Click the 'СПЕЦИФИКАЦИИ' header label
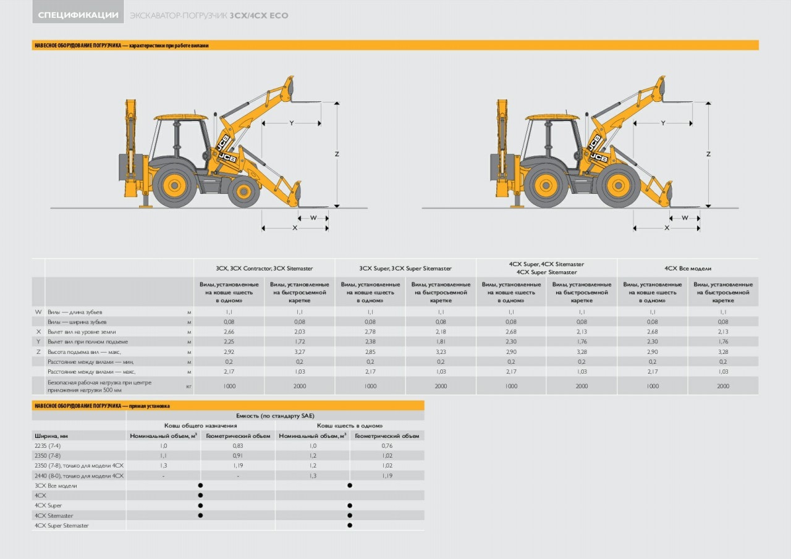 (x=78, y=15)
